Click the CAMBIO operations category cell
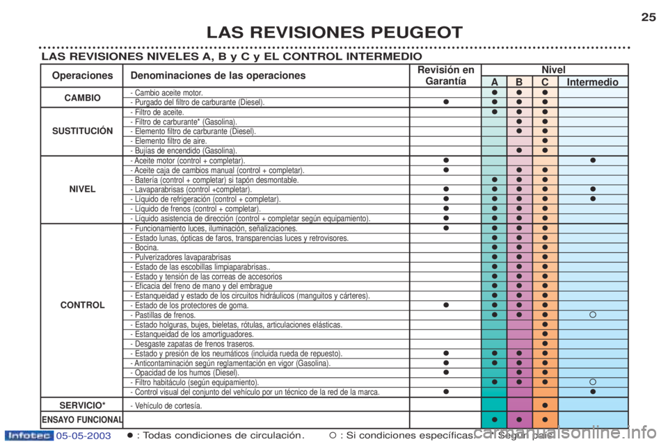 [x=82, y=97]
